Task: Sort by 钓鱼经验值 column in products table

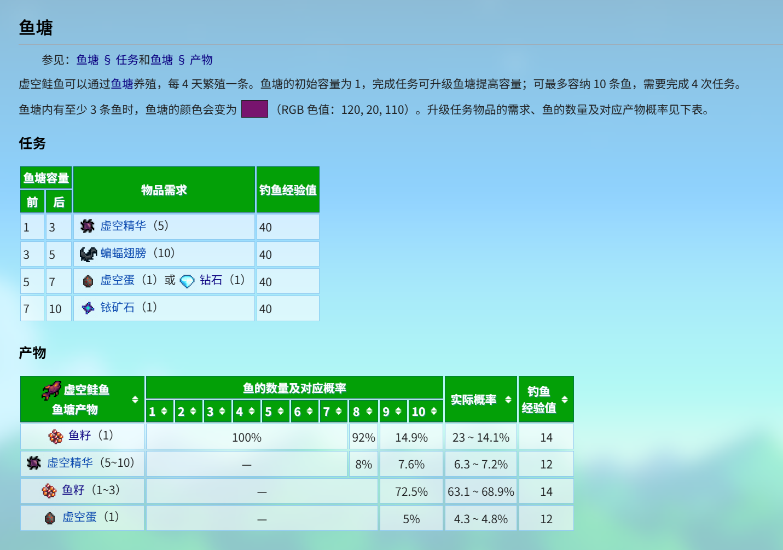Action: (x=565, y=400)
